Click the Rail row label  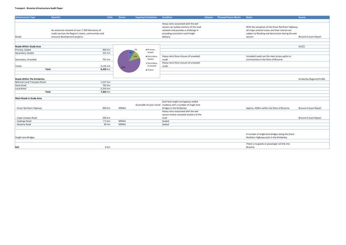click(x=17, y=147)
